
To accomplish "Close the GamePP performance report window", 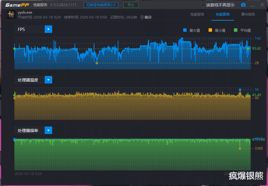I will [x=262, y=5].
